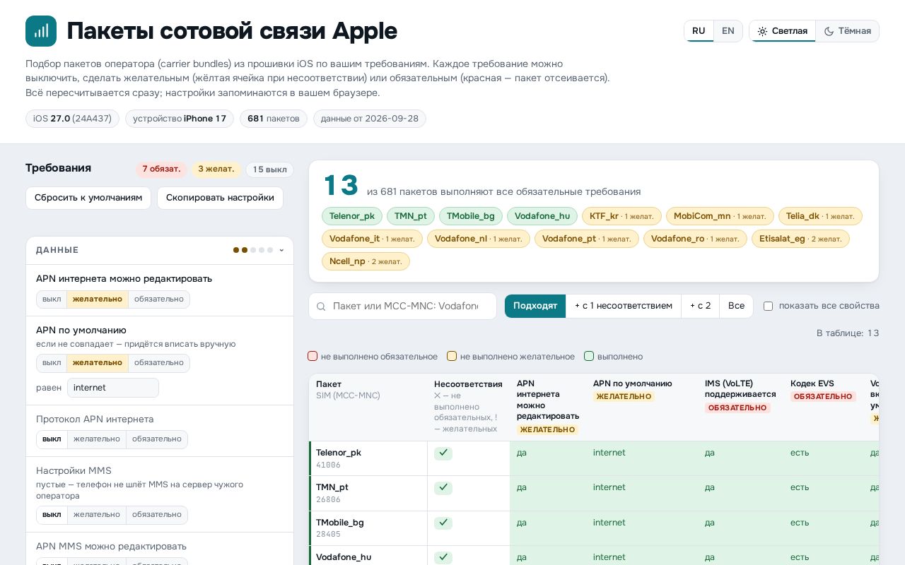Click the 7 обязат. badge

tap(161, 169)
